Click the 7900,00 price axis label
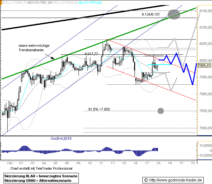Screen dimensions: 212x184 tap(206, 94)
